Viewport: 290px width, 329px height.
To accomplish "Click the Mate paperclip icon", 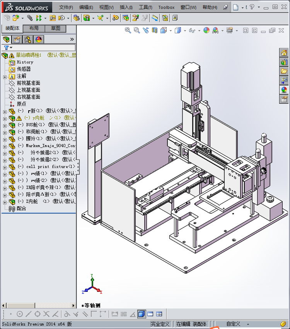I will click(x=30, y=18).
